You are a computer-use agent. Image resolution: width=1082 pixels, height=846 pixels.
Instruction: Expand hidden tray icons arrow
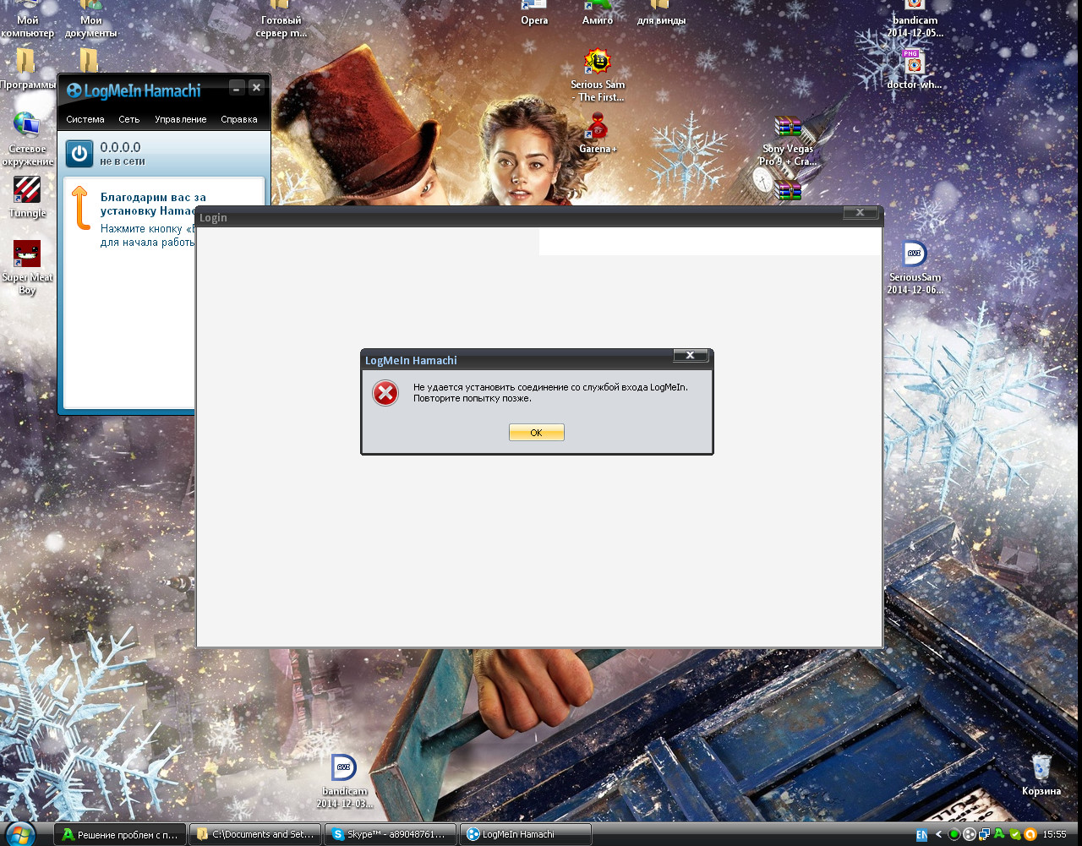coord(938,834)
